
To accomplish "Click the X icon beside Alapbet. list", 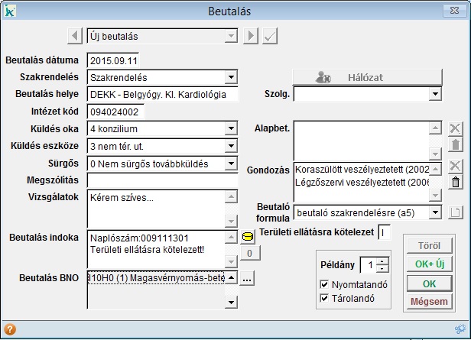I will (x=456, y=128).
